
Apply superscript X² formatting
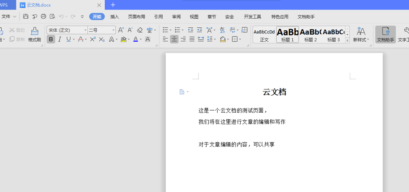tap(92, 39)
